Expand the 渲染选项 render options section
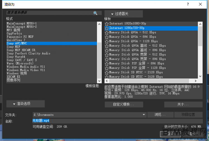Screen dimensions: 209x141 pyautogui.click(x=25, y=104)
